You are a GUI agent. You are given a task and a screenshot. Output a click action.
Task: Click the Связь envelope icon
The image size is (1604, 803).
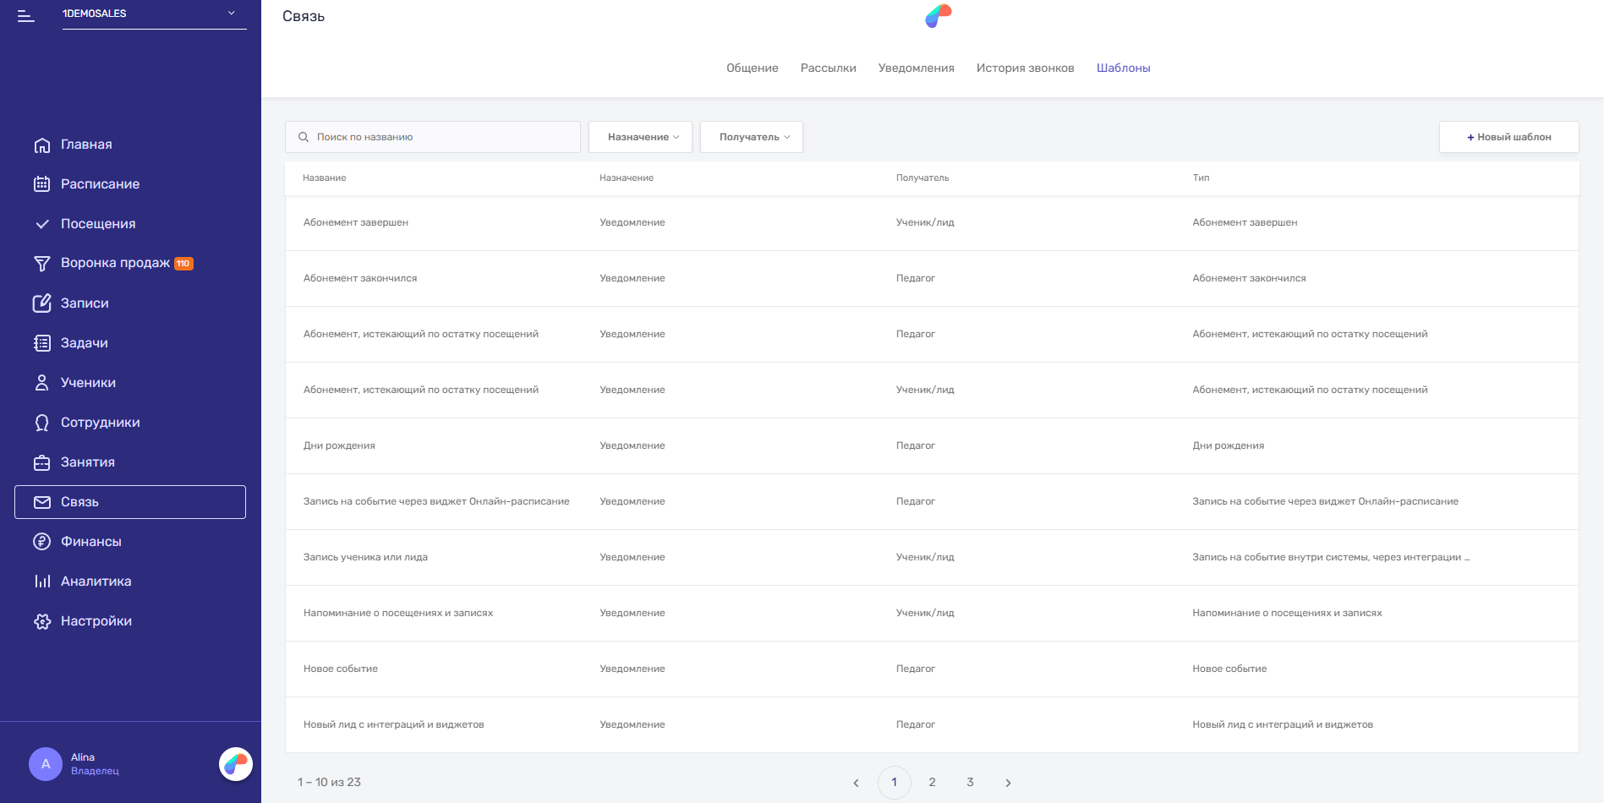point(42,502)
